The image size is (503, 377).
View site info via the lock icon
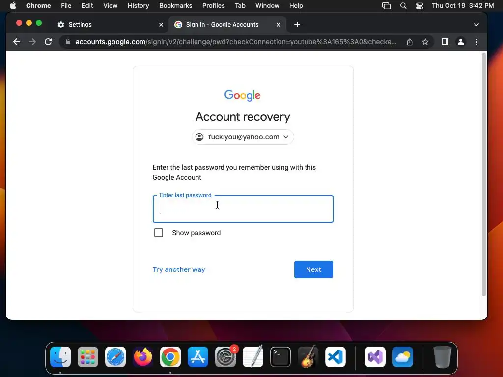click(x=68, y=42)
